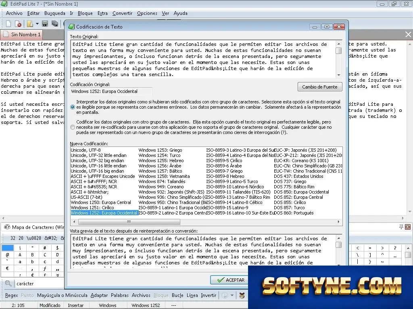Switch to the Sin Nombre 1 tab

(x=22, y=35)
